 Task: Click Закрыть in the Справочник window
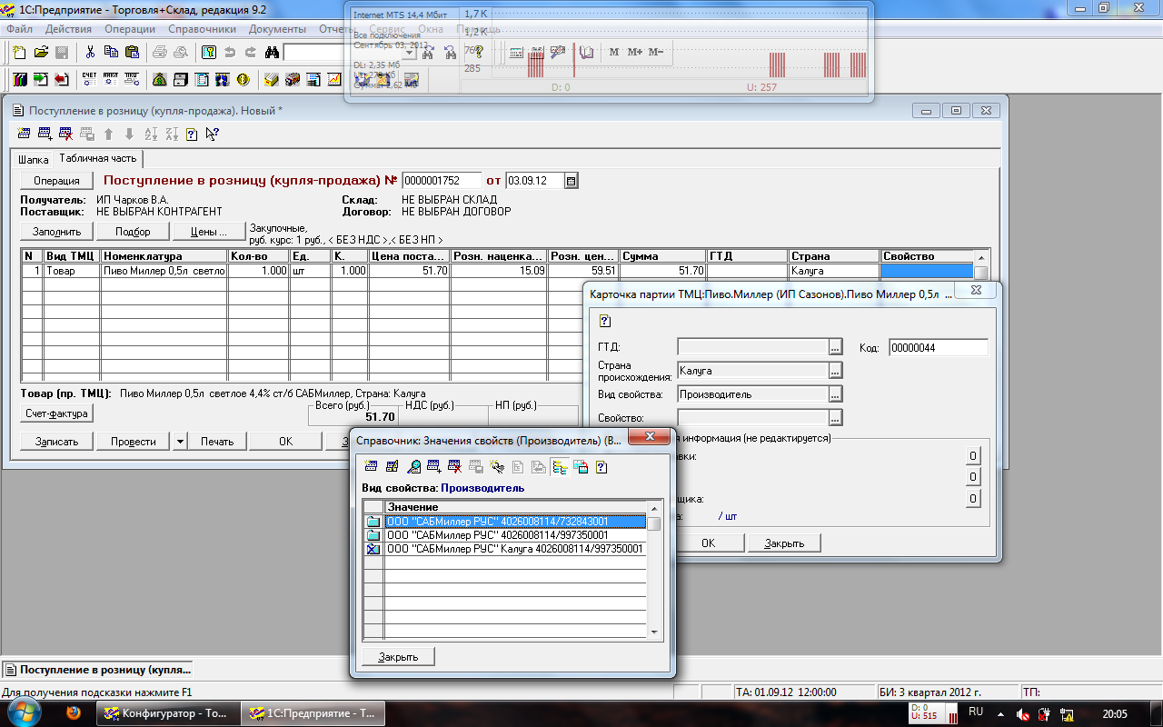point(398,657)
